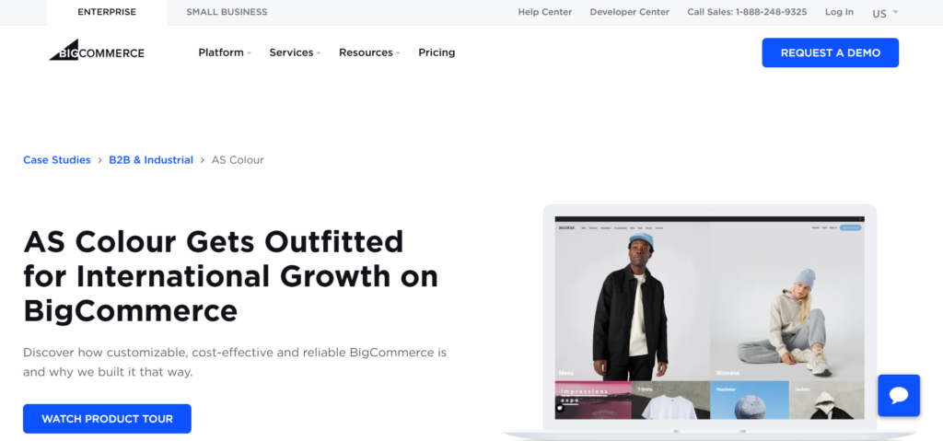Expand the Platform menu
This screenshot has height=441, width=943.
click(225, 52)
